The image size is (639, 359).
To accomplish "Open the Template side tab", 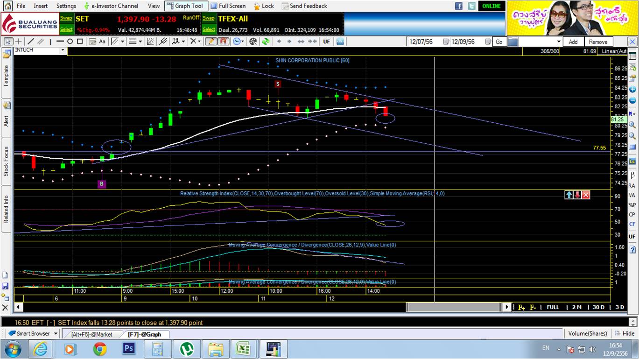I will pyautogui.click(x=7, y=76).
